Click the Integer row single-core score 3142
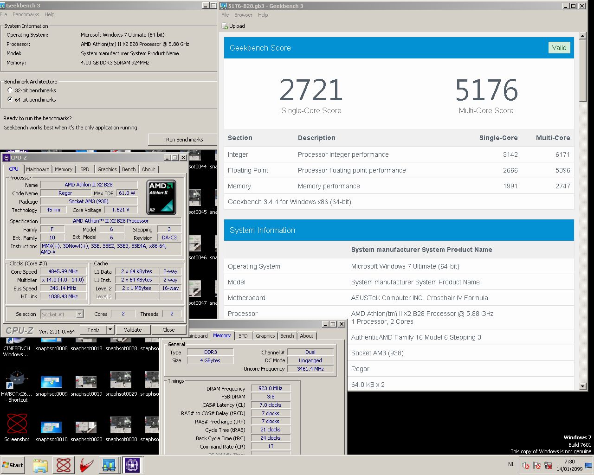The width and height of the screenshot is (594, 475). [x=510, y=154]
